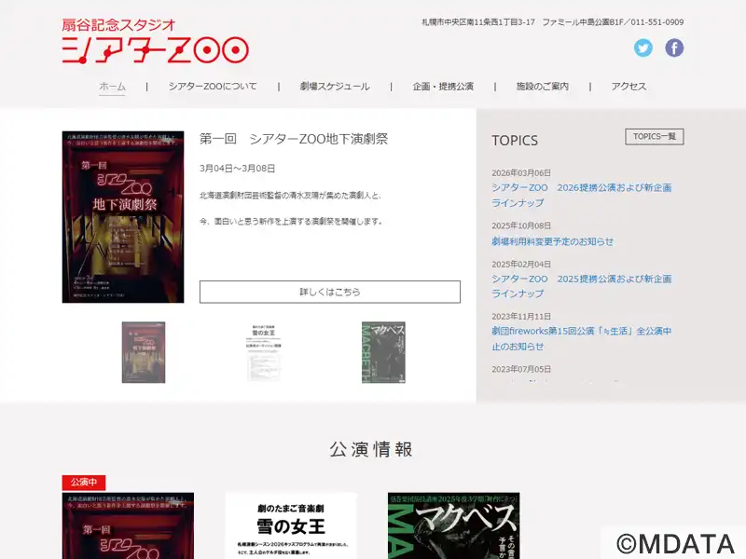Open the 劇場スケジュール menu item

pos(335,87)
